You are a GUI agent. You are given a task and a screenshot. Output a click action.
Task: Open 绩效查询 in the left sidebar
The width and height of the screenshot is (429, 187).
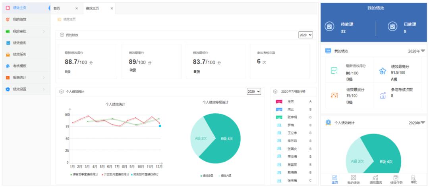(19, 43)
